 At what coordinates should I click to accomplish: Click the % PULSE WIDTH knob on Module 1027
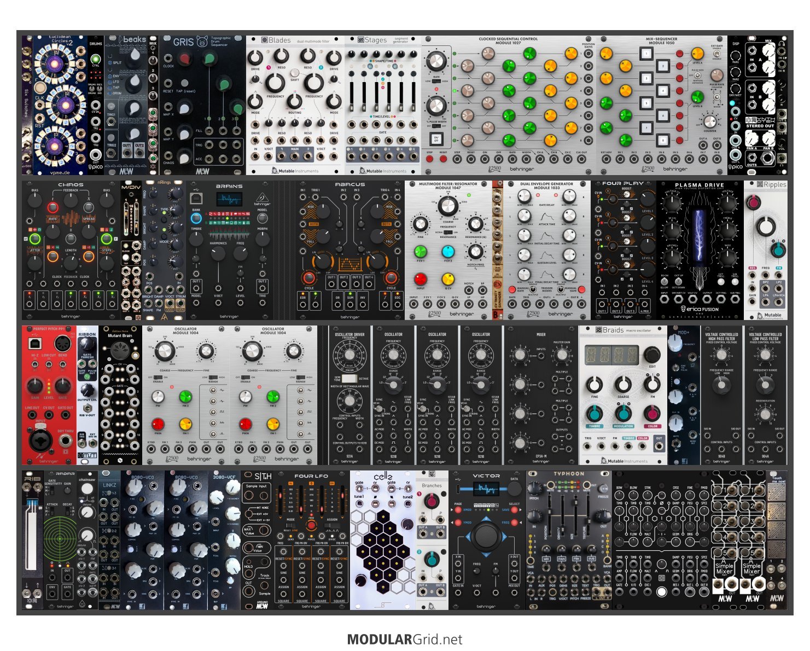(x=436, y=106)
